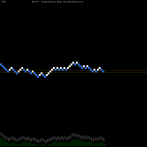Select the last blue Renko brick on the right
This screenshot has width=147, height=147.
(x=103, y=71)
